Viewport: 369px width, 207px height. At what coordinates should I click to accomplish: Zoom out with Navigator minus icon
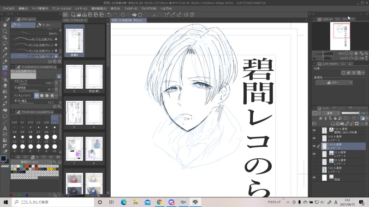coord(346,53)
